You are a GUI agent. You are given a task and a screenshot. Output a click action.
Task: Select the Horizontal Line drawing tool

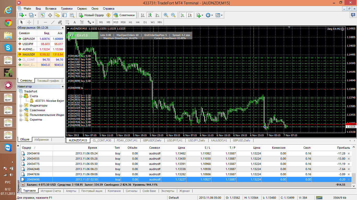[45, 22]
